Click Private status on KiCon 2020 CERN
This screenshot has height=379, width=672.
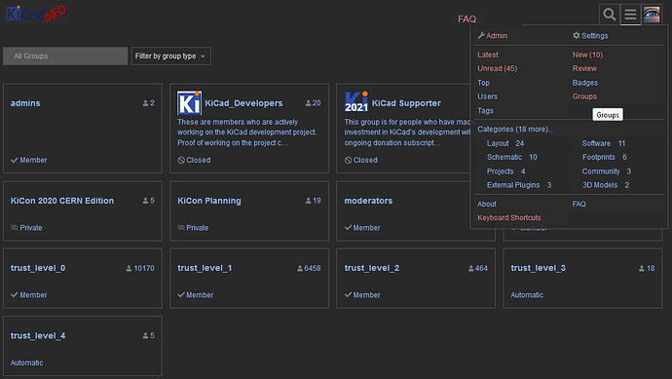[26, 228]
